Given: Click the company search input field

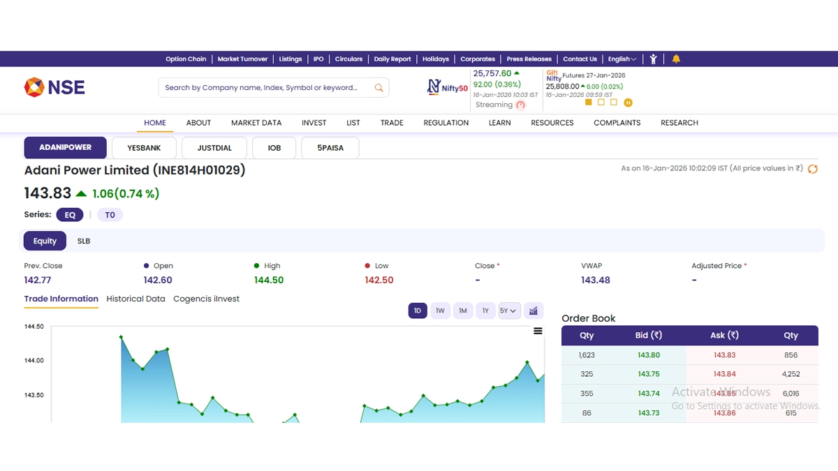Looking at the screenshot, I should coord(265,88).
